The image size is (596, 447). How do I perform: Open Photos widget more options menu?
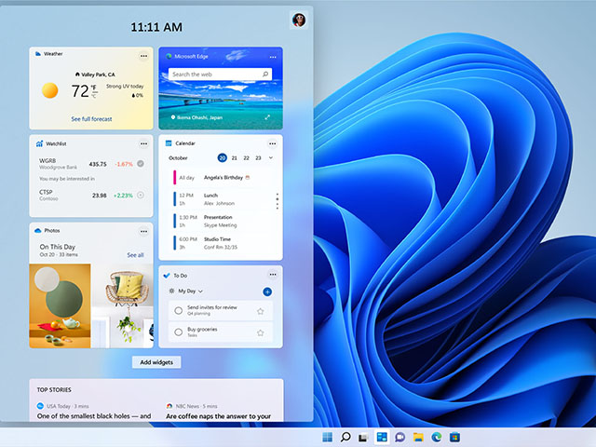[x=143, y=230]
